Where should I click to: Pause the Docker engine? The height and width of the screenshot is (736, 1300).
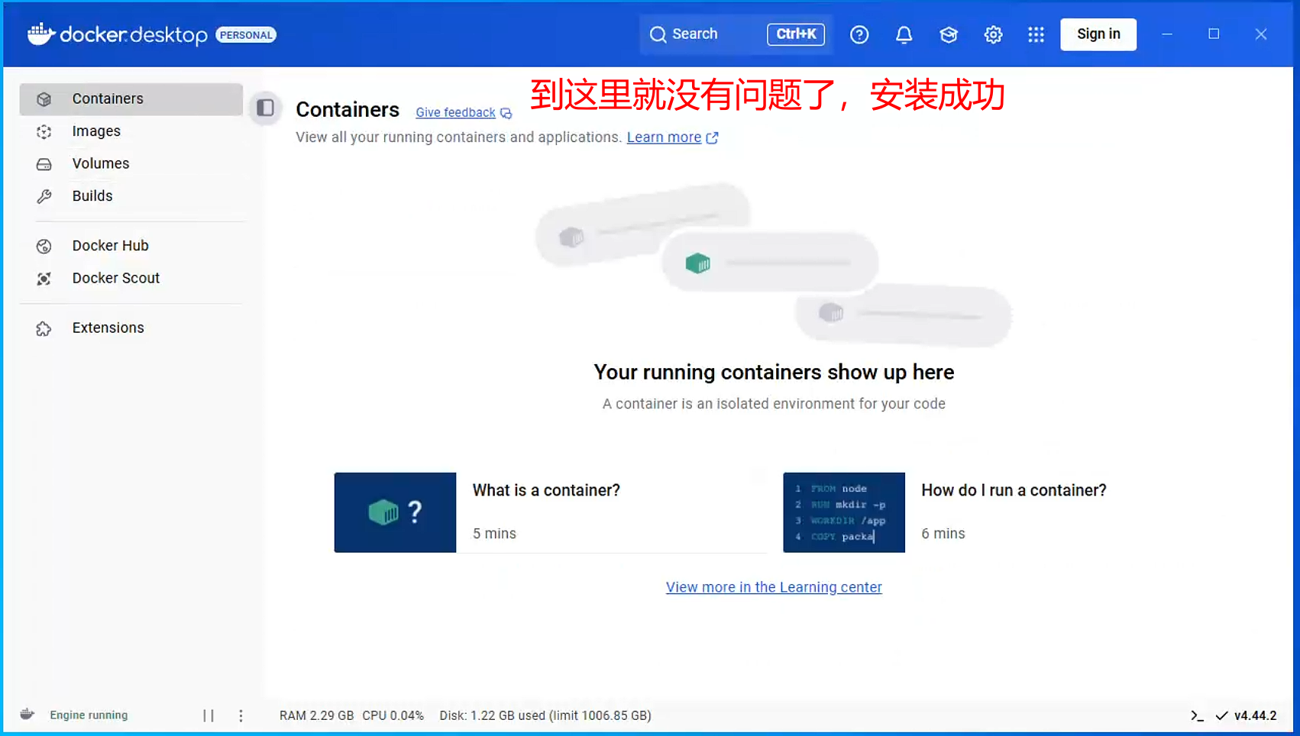(209, 715)
